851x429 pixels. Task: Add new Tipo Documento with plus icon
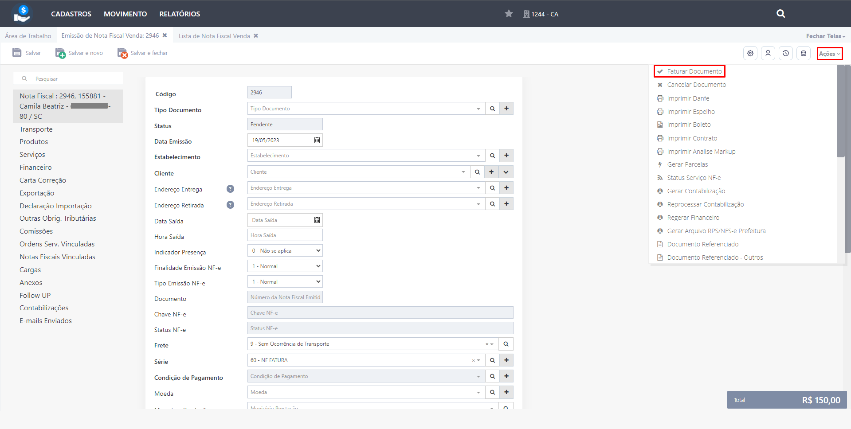(506, 109)
